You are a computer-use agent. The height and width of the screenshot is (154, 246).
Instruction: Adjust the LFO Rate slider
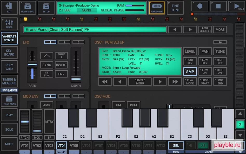32,65
